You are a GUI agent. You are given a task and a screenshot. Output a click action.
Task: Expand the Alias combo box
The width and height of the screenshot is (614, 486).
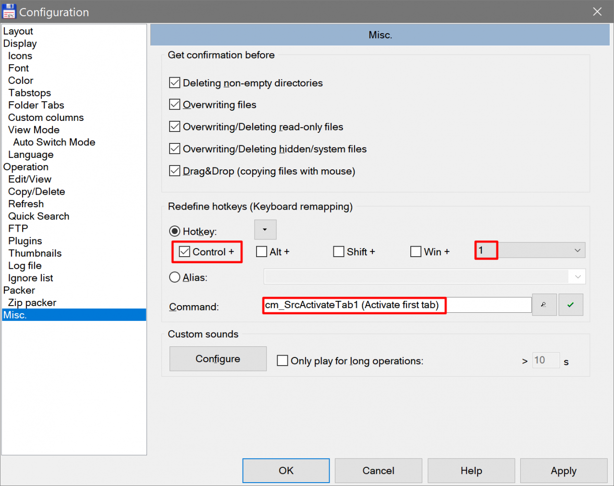click(577, 277)
